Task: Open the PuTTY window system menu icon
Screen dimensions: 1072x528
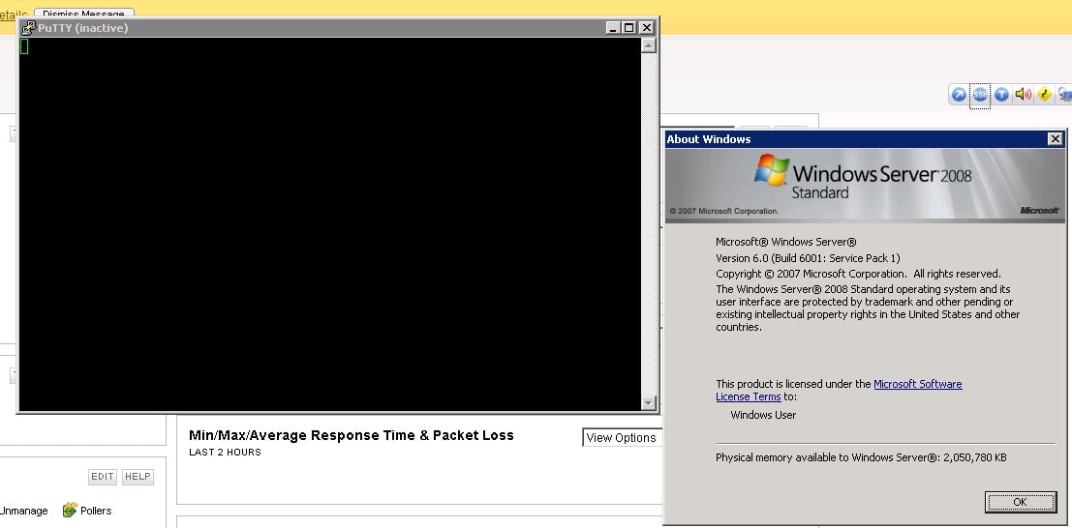Action: (29, 28)
